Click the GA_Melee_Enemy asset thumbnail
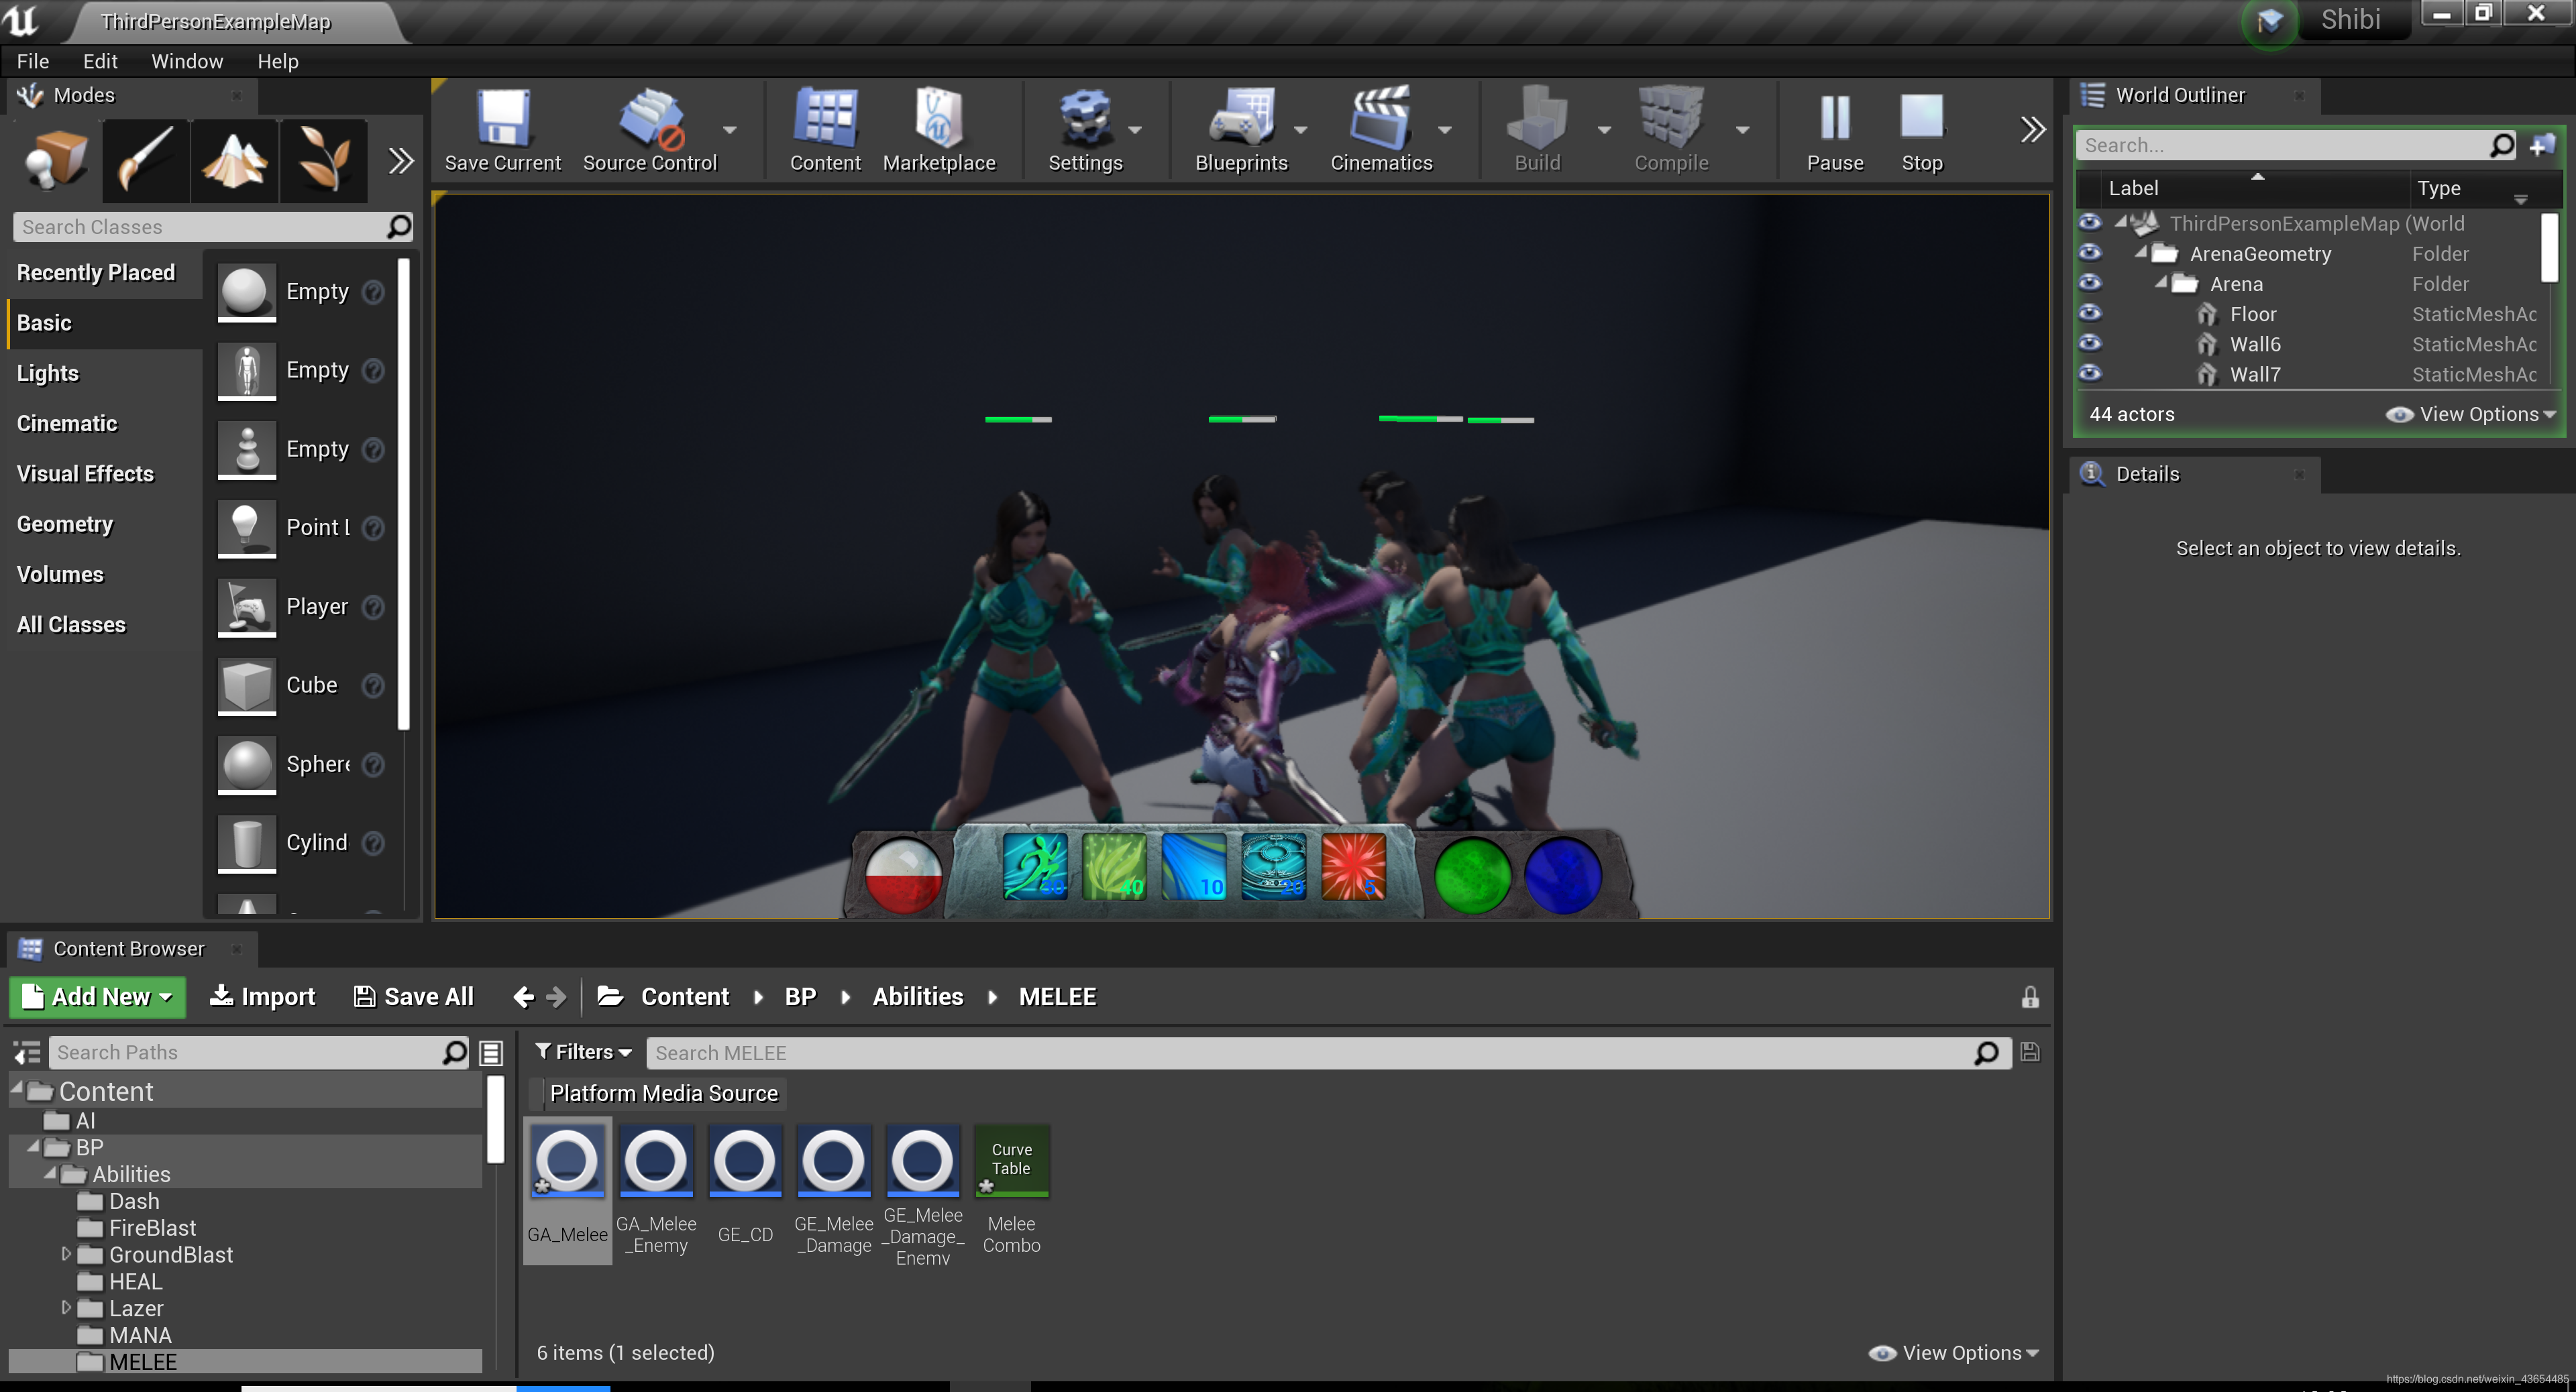 pos(656,1161)
